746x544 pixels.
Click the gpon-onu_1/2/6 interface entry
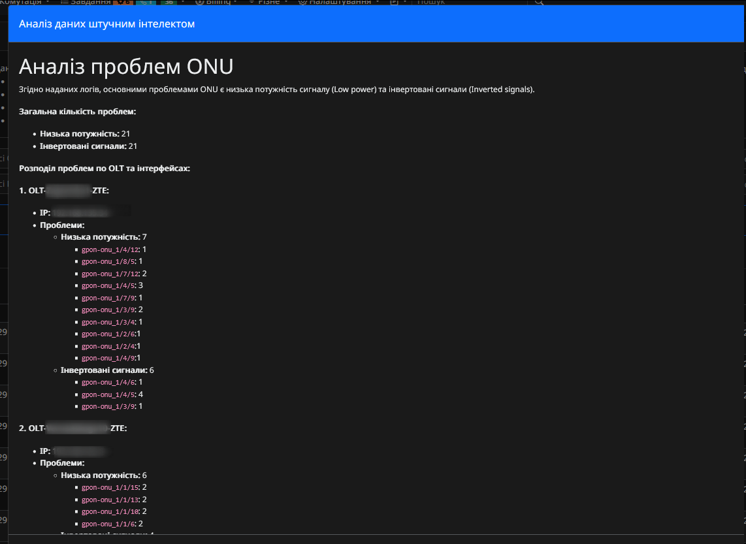click(x=108, y=334)
